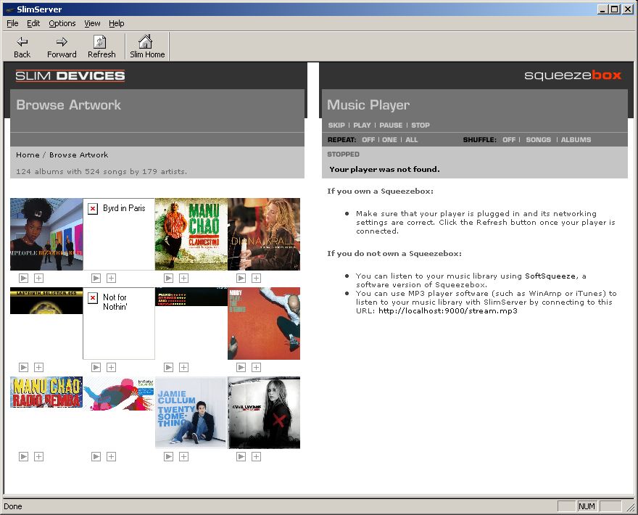Click plus icon under Manu Chao Clandestino album
Screen dimensions: 638x515
(x=183, y=278)
